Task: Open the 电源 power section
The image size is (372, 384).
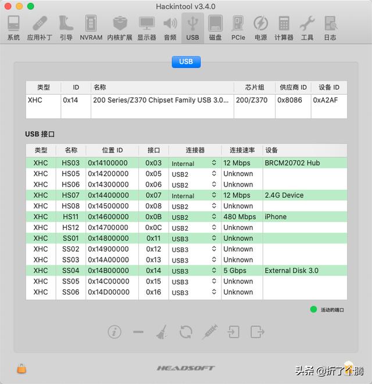Action: pyautogui.click(x=261, y=28)
